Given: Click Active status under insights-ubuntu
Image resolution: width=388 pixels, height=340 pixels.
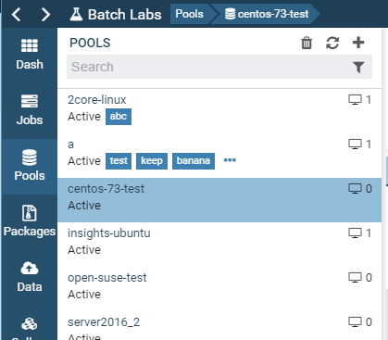Looking at the screenshot, I should coord(84,250).
